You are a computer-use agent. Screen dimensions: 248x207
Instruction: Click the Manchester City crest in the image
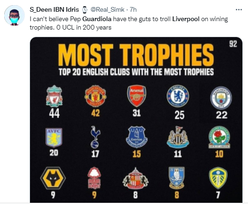tap(221, 98)
